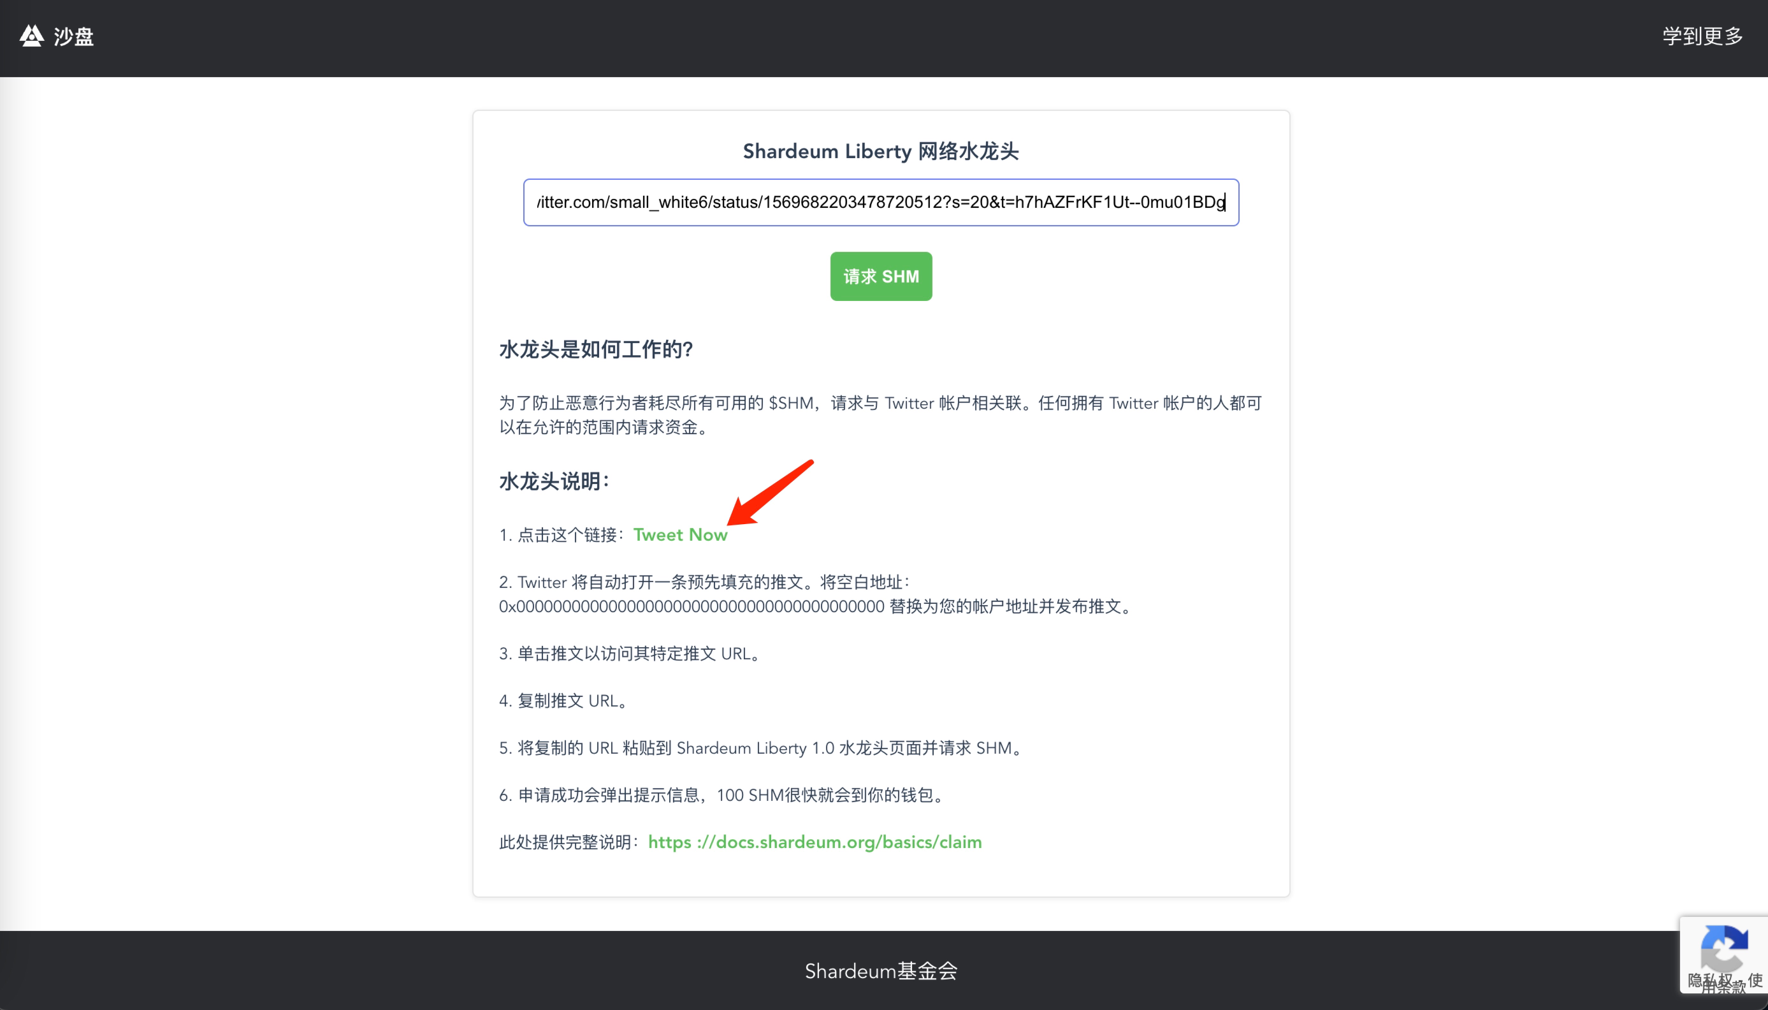The image size is (1768, 1010).
Task: Click the blank 0x000… address text
Action: pyautogui.click(x=692, y=607)
